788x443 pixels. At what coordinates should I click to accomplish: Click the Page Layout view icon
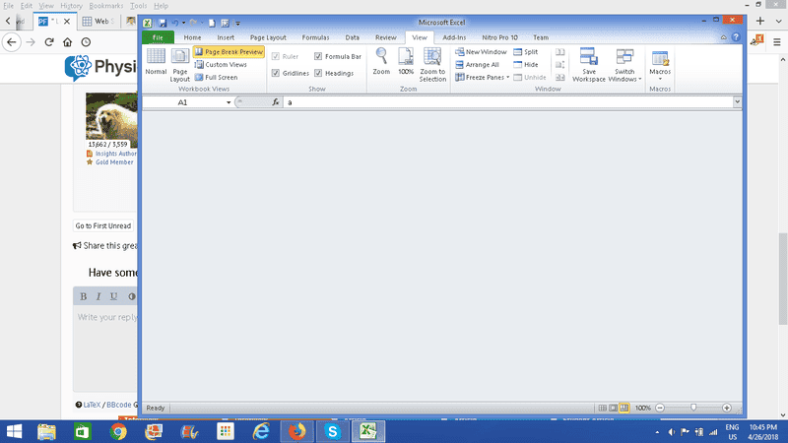point(180,63)
